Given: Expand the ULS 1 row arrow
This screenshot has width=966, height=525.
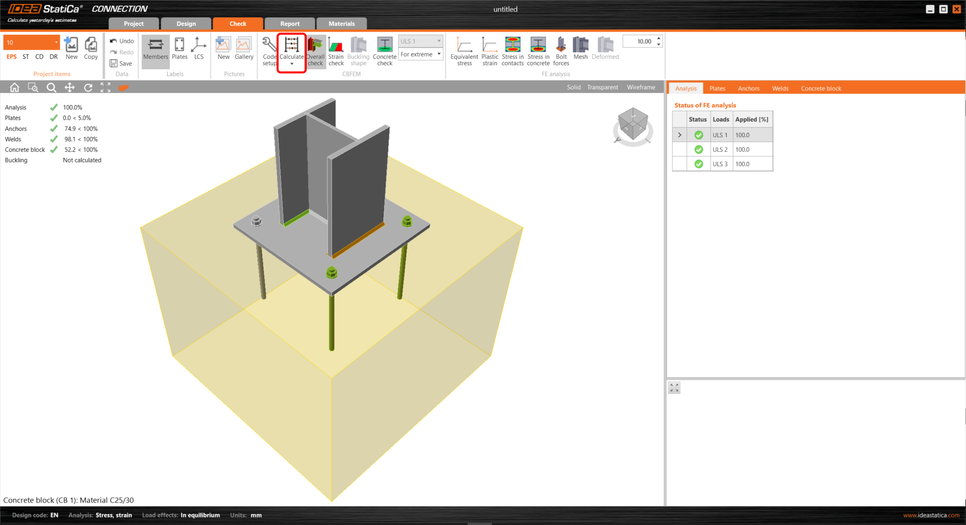Looking at the screenshot, I should 679,135.
